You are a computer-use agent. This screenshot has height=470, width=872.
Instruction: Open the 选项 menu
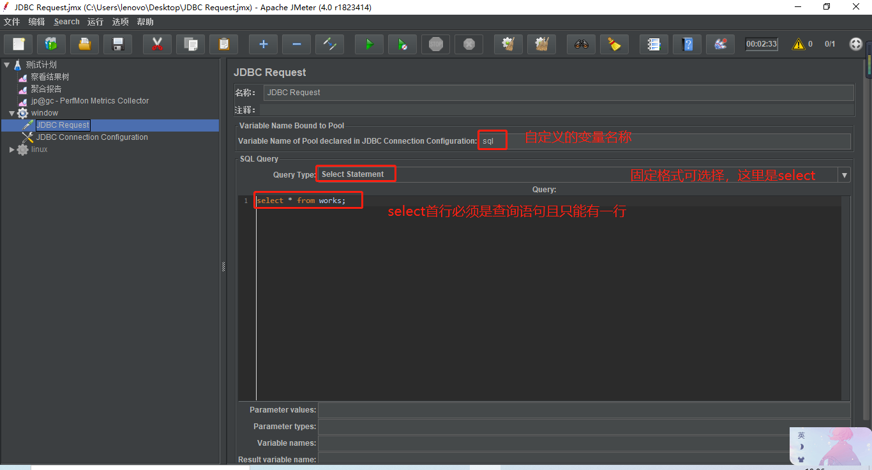pyautogui.click(x=120, y=22)
